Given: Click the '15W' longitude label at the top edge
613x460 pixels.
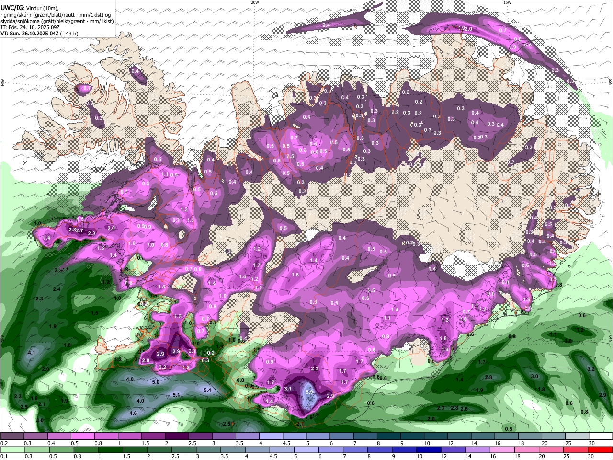Looking at the screenshot, I should tap(507, 2).
